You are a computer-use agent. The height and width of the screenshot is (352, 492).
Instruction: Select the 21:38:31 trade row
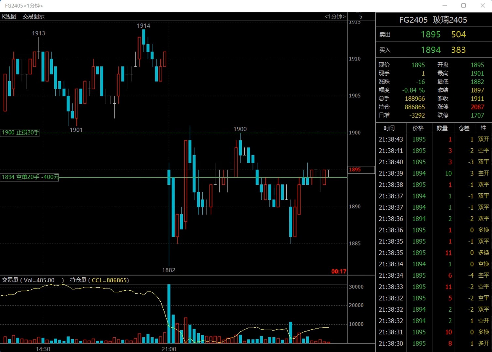tap(434, 332)
